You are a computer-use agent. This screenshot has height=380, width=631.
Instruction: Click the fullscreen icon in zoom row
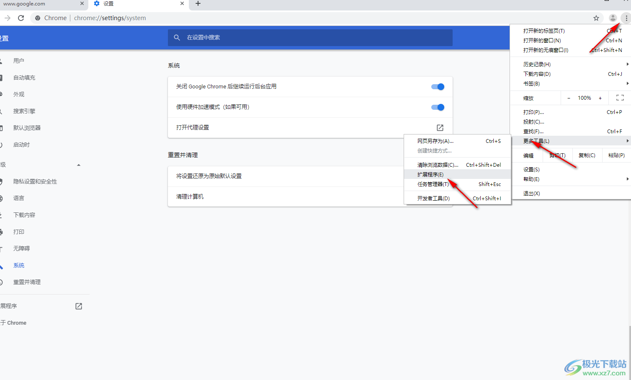[620, 98]
